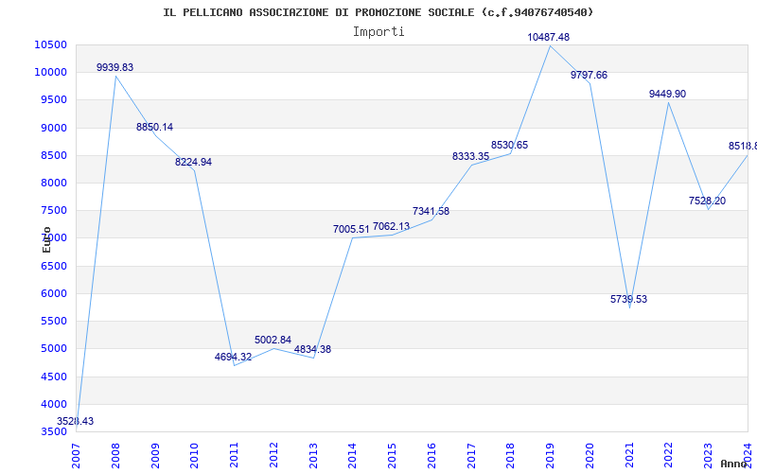This screenshot has width=757, height=473.
Task: Click the 2018 x-axis year label
Action: pos(510,456)
